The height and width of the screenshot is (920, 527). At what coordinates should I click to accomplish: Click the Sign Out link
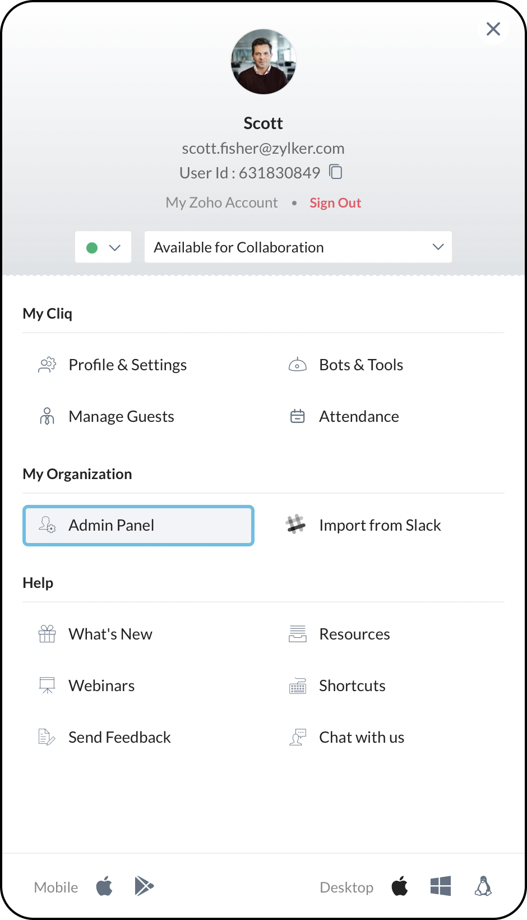[x=335, y=203]
